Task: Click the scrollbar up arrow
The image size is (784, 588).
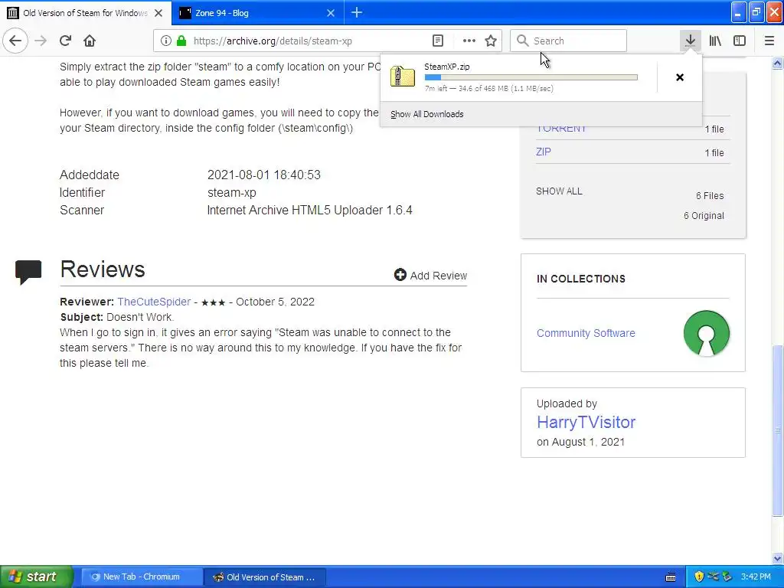Action: 778,64
